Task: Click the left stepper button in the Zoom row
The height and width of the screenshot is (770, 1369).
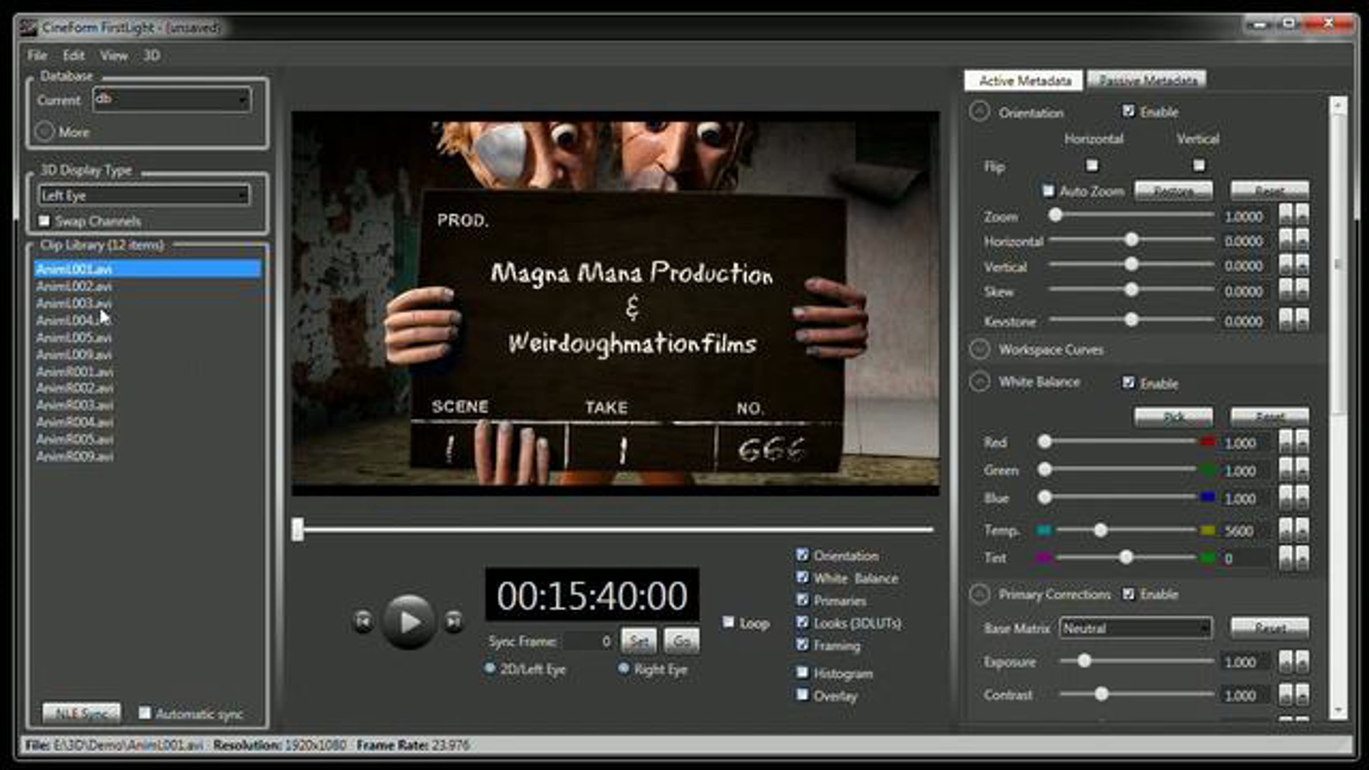Action: [1285, 216]
